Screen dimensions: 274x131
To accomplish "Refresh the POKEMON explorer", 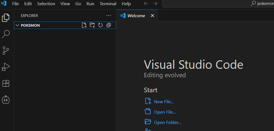I will 100,25.
